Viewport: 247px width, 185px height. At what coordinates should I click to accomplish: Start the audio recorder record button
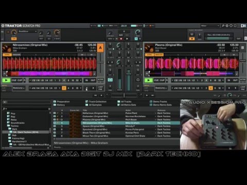click(192, 39)
